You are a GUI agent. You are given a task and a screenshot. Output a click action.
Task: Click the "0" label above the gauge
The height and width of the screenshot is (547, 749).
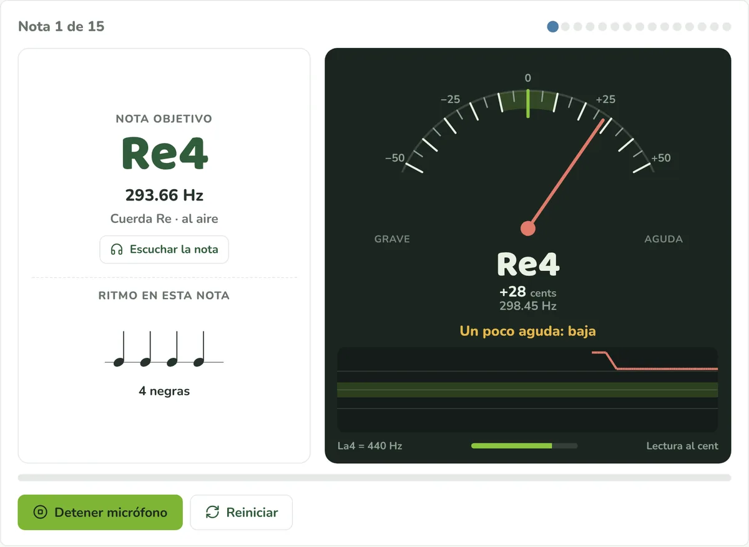pyautogui.click(x=528, y=78)
